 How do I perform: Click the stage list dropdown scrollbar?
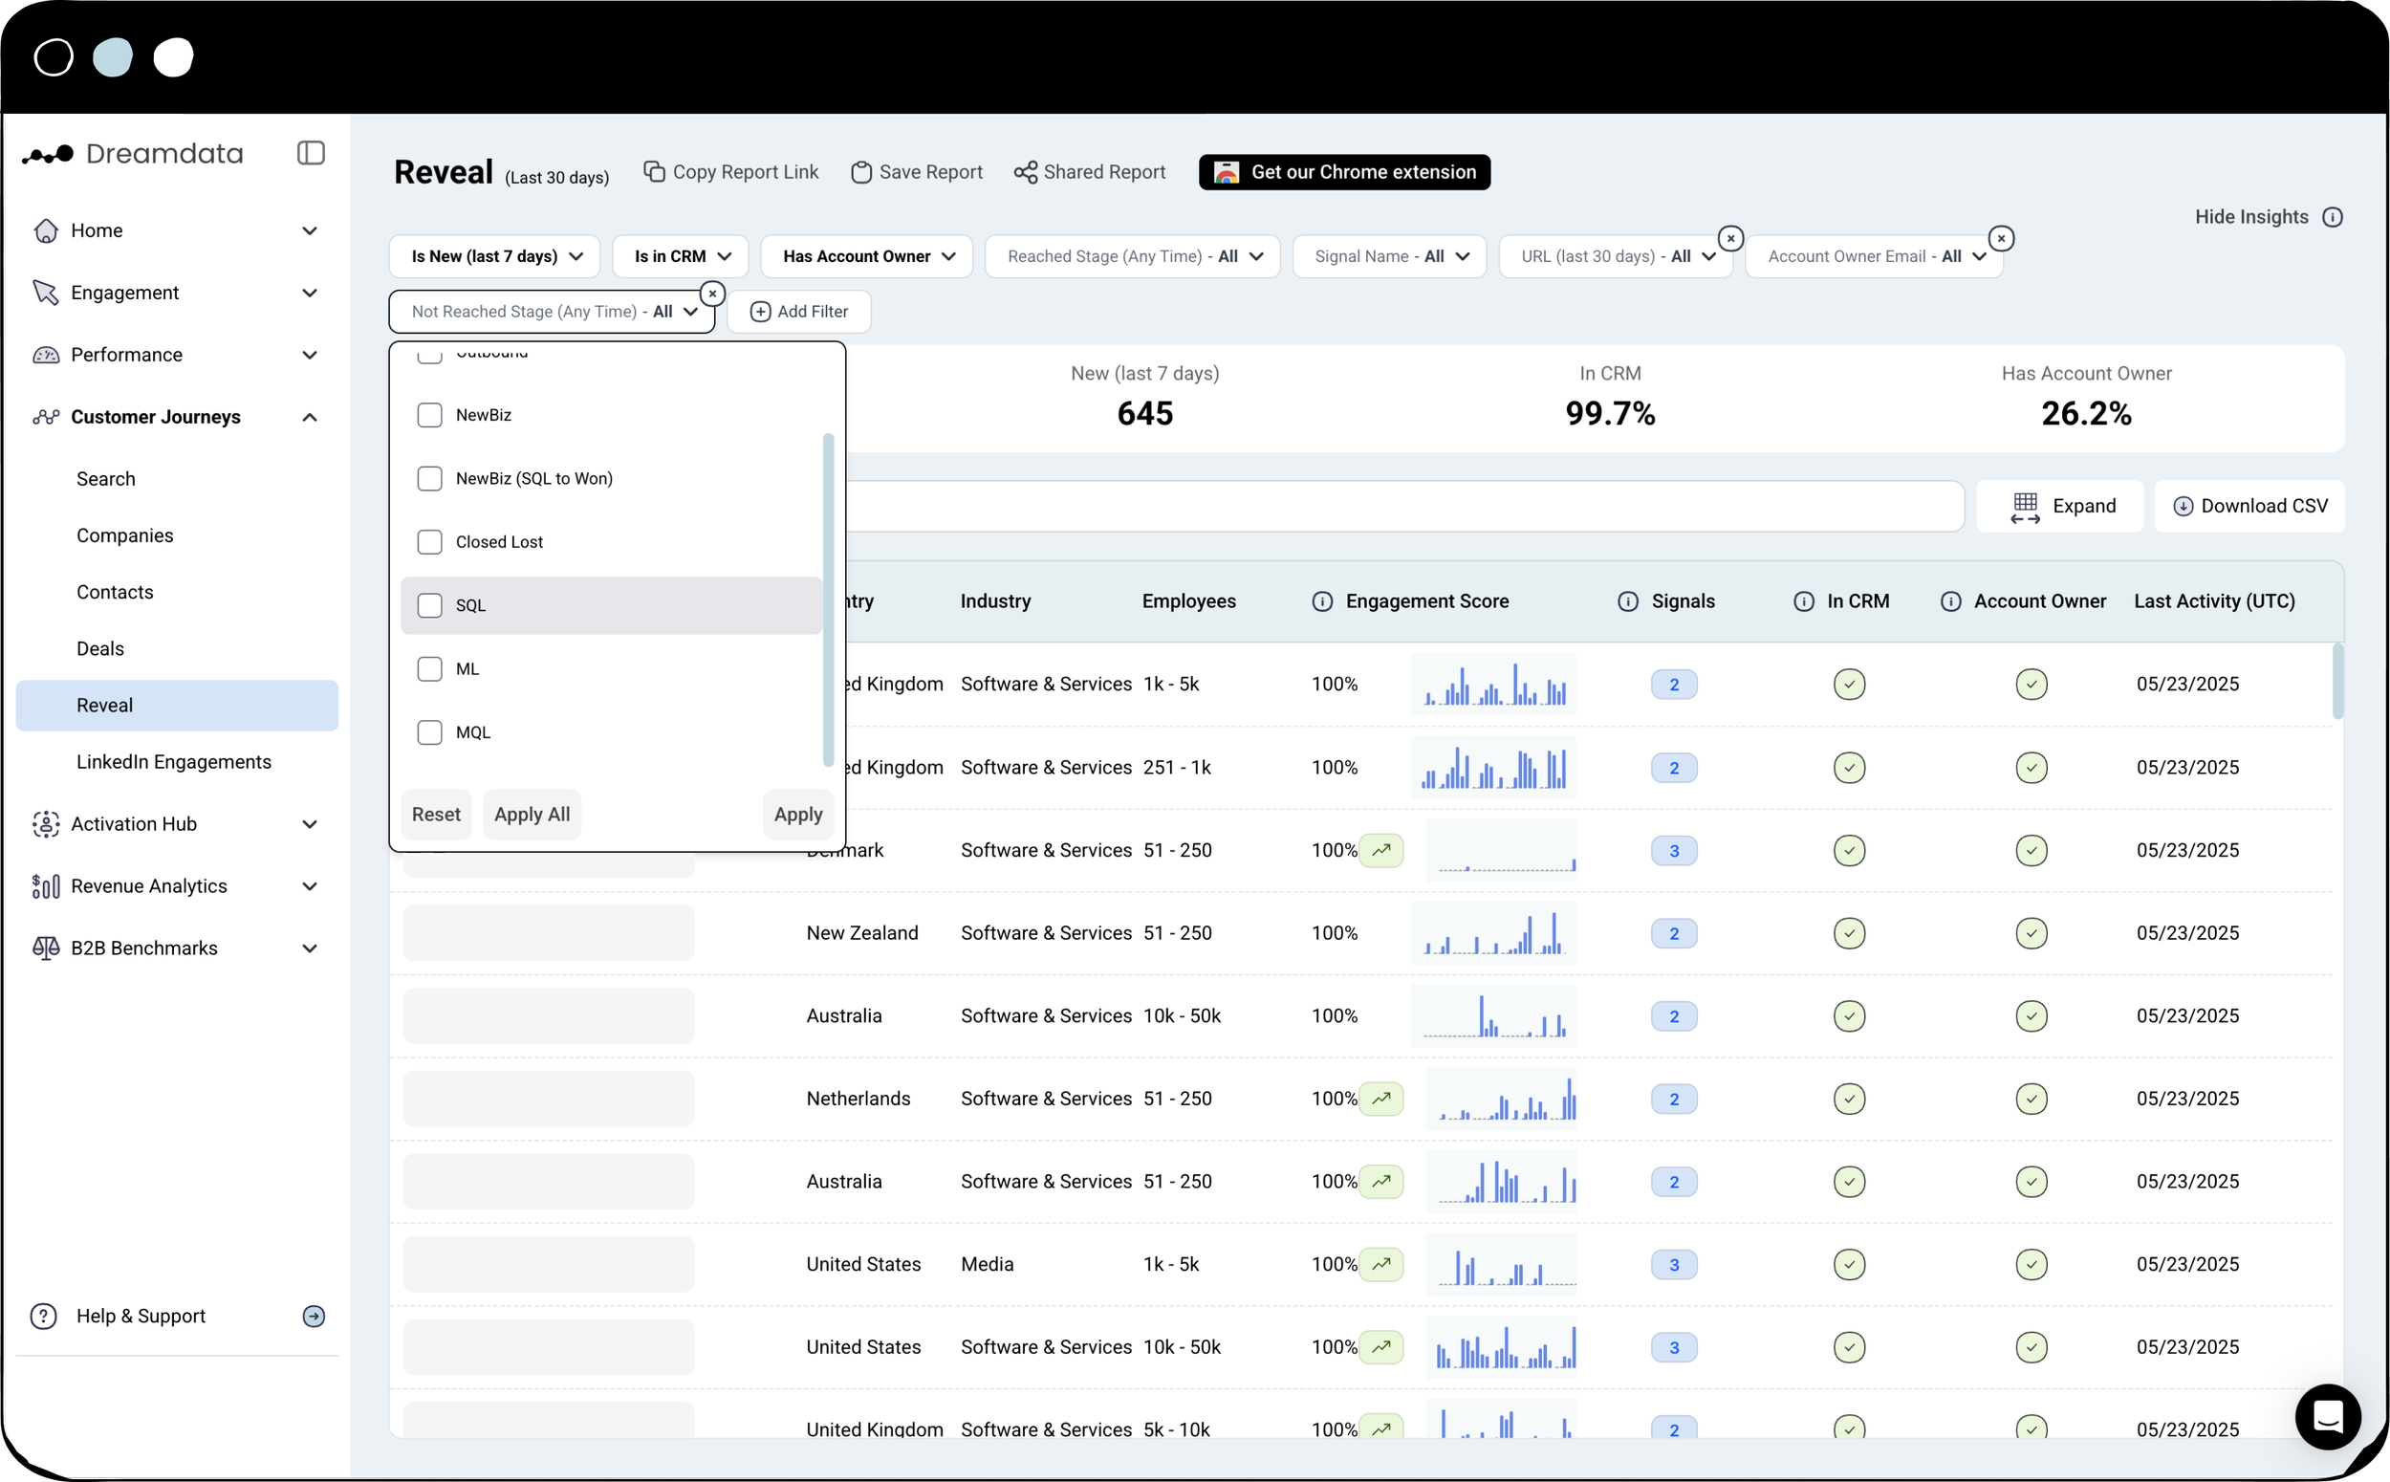(x=828, y=598)
